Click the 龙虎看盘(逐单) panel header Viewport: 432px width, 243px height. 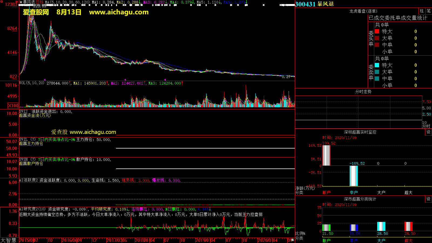click(363, 11)
